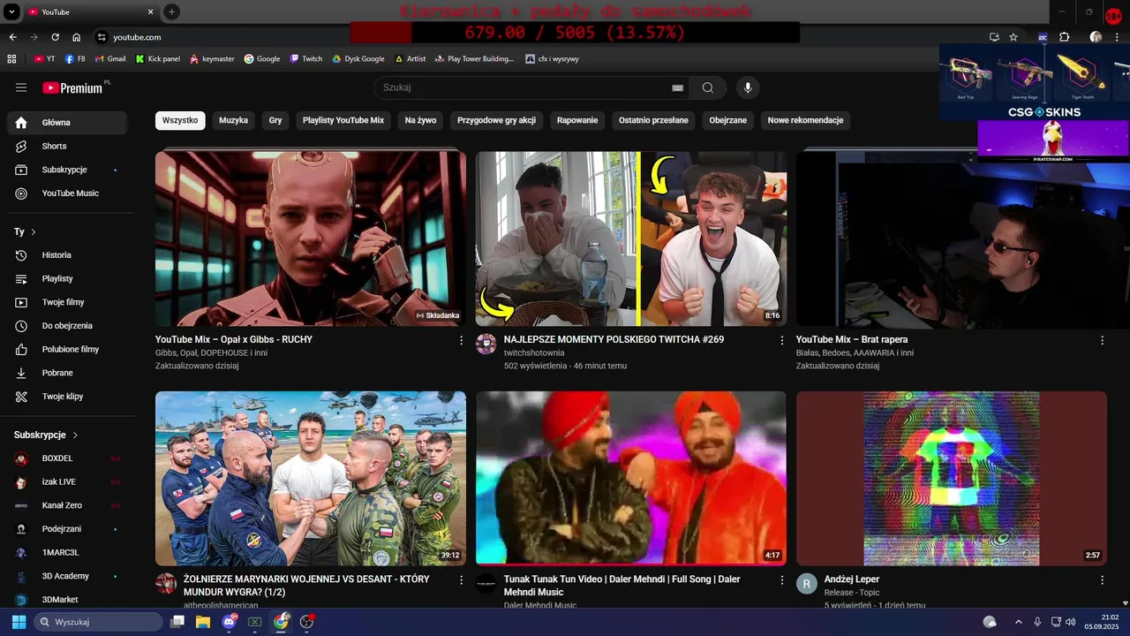Open Polubione filmy liked videos

[67, 349]
